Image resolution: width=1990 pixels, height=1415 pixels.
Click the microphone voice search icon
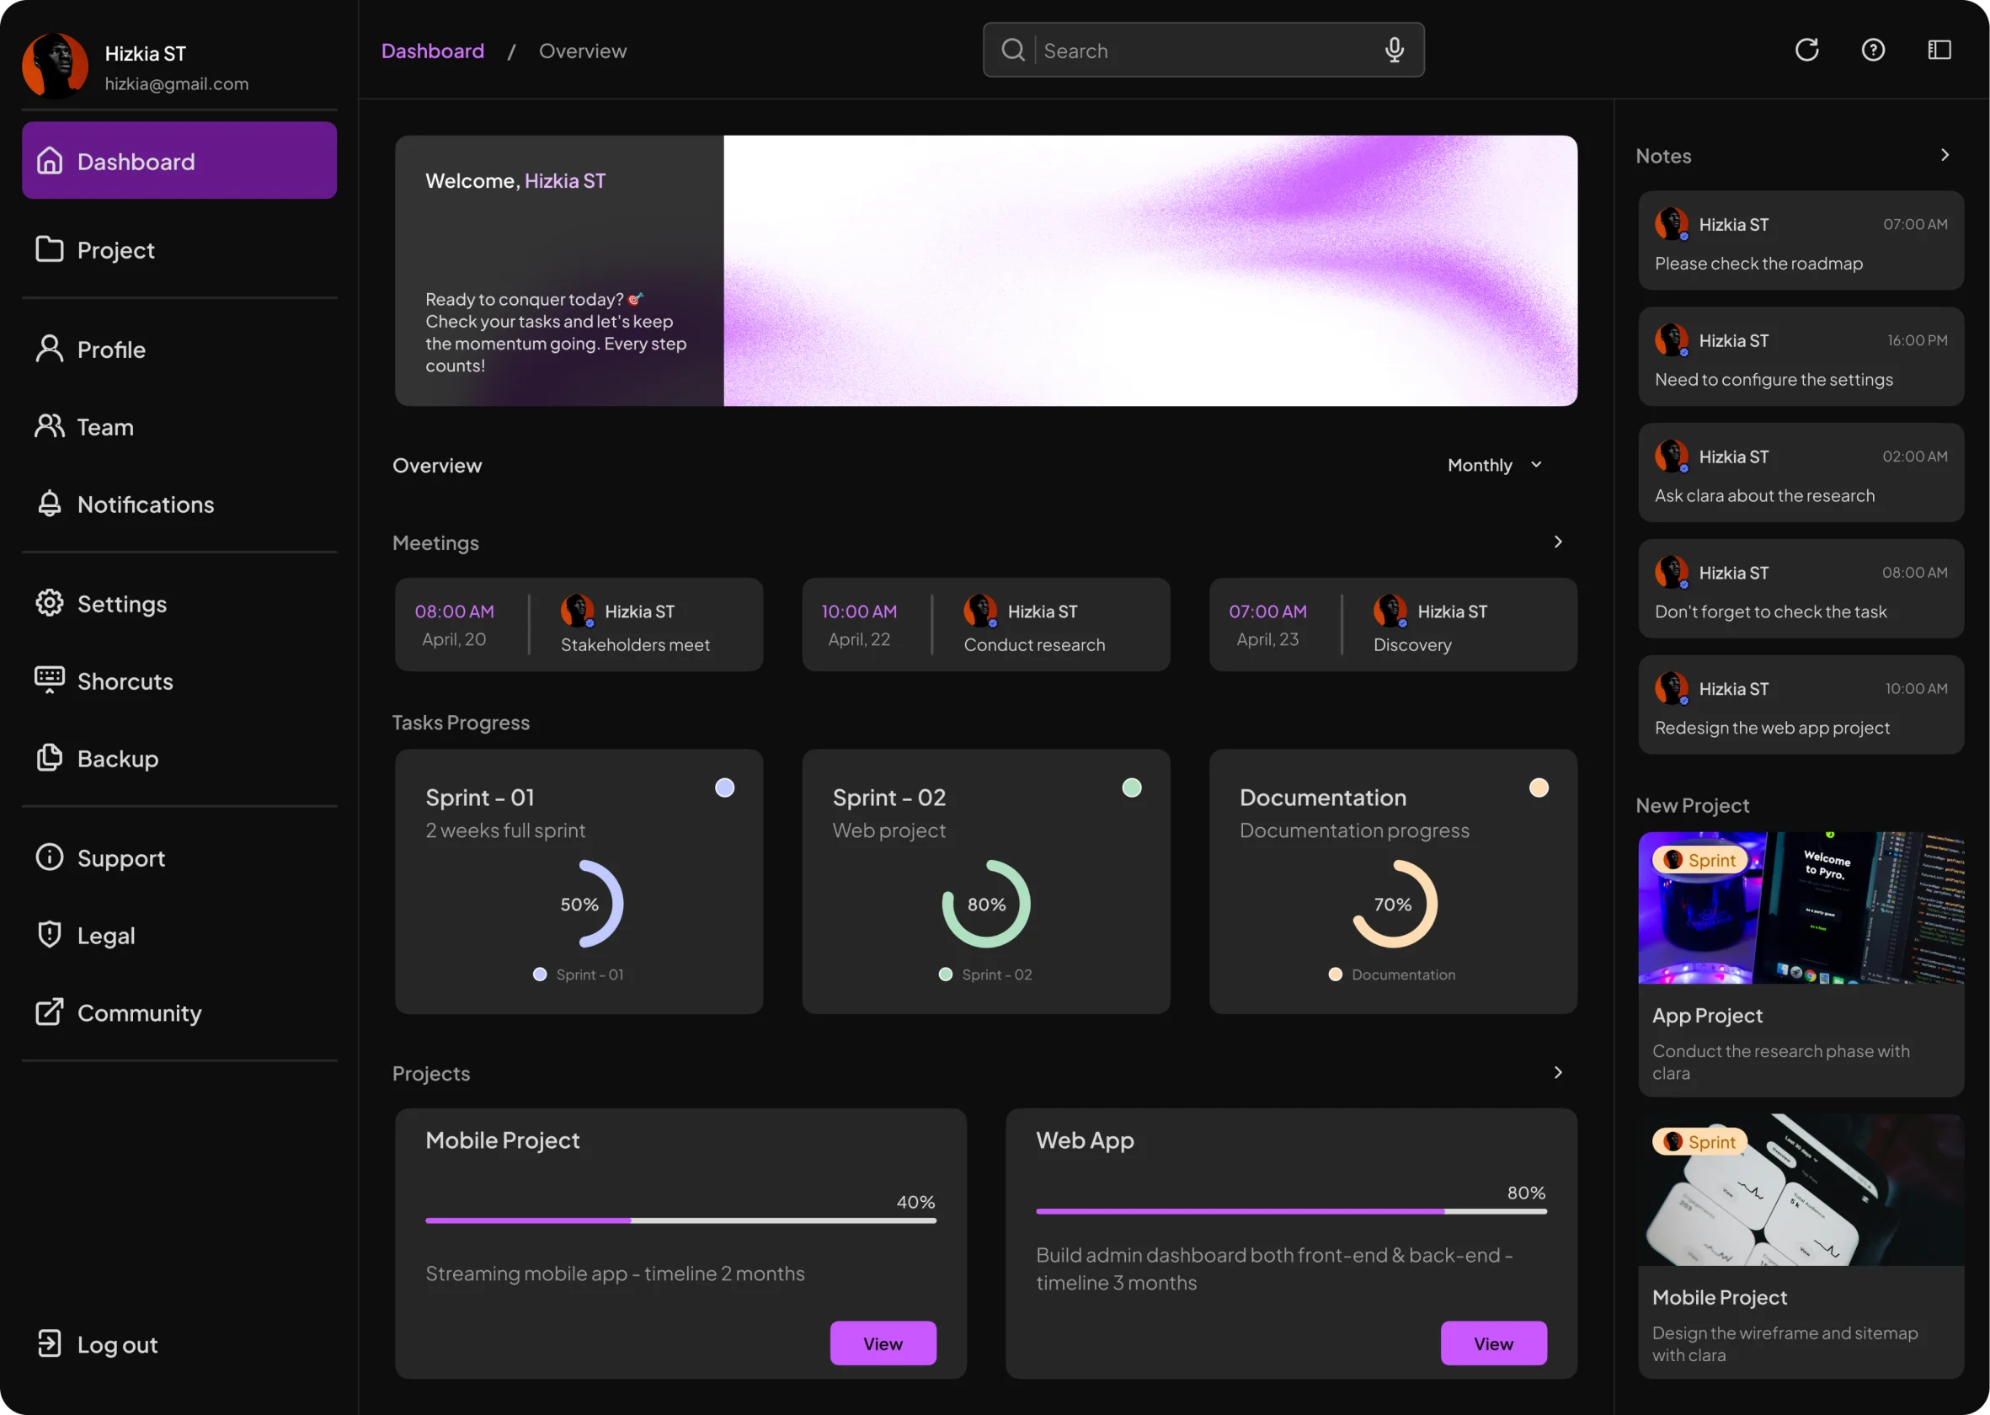click(1394, 50)
